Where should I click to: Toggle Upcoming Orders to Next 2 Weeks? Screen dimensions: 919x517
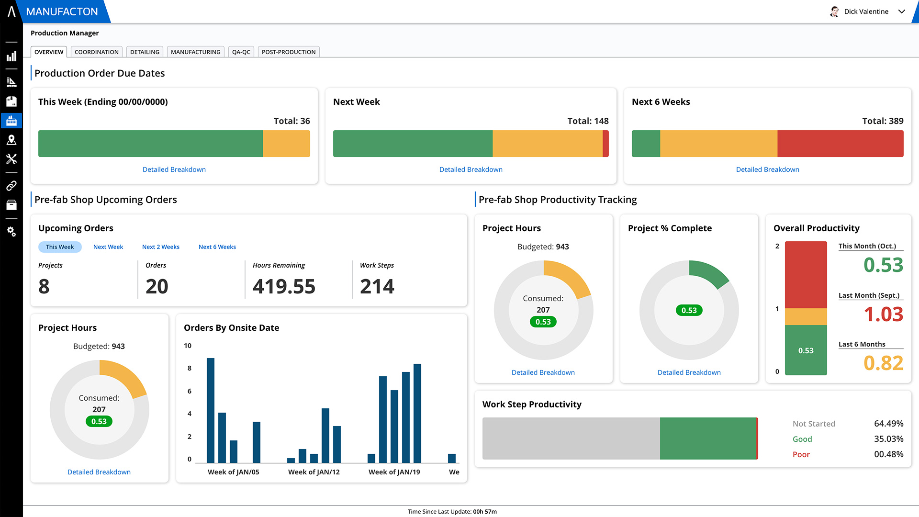click(x=160, y=247)
